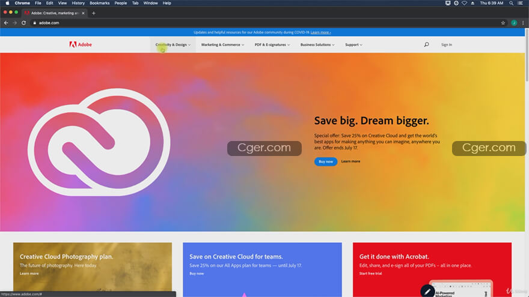
Task: Open the site search magnifier icon
Action: [x=426, y=44]
